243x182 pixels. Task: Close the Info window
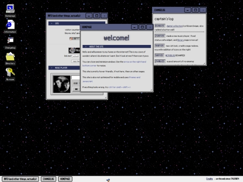tap(104, 16)
